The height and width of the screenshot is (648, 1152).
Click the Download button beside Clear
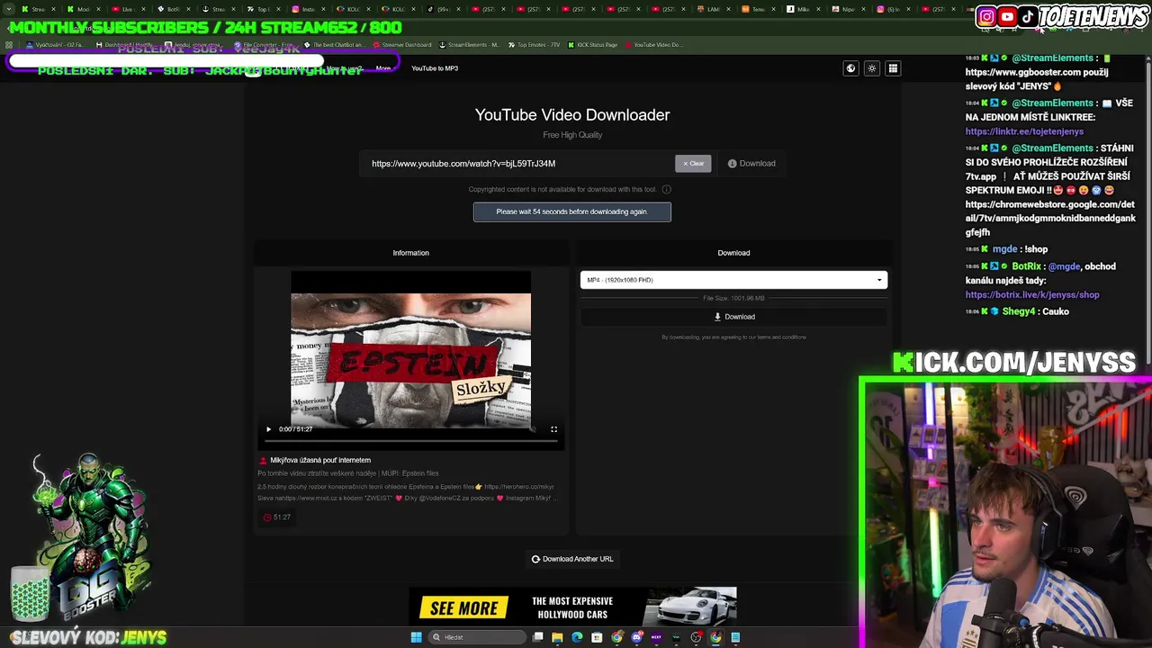(751, 164)
